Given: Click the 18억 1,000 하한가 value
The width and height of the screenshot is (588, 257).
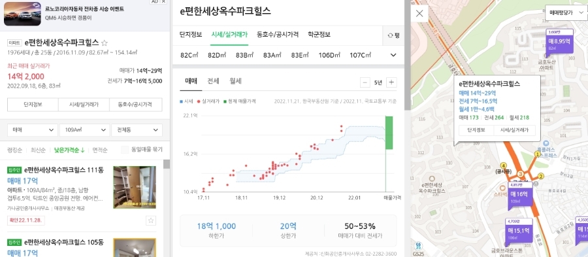Looking at the screenshot, I should 216,226.
